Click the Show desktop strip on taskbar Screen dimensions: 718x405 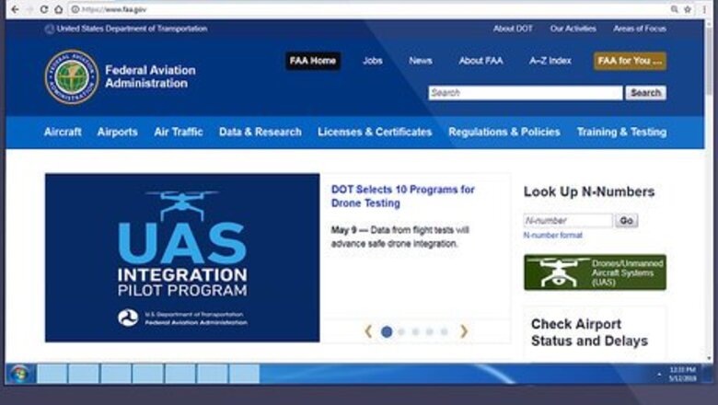pos(708,374)
